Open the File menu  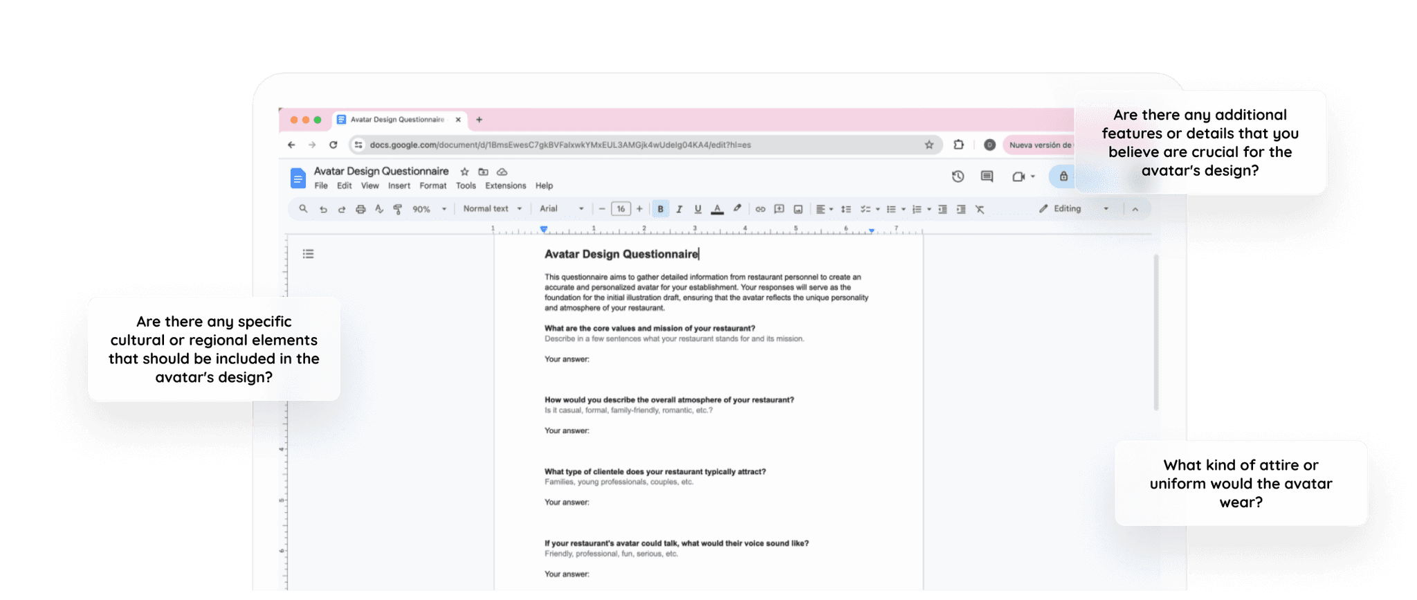click(321, 185)
